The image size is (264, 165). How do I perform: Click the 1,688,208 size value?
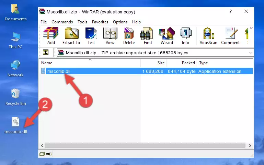[x=153, y=71]
